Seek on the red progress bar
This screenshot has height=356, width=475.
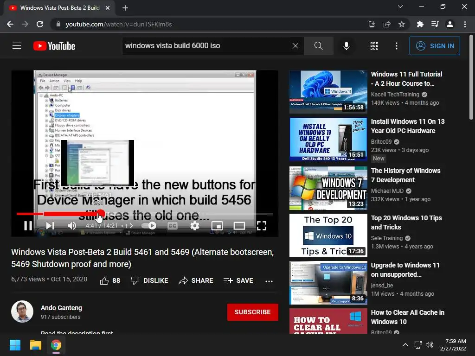[x=145, y=214]
